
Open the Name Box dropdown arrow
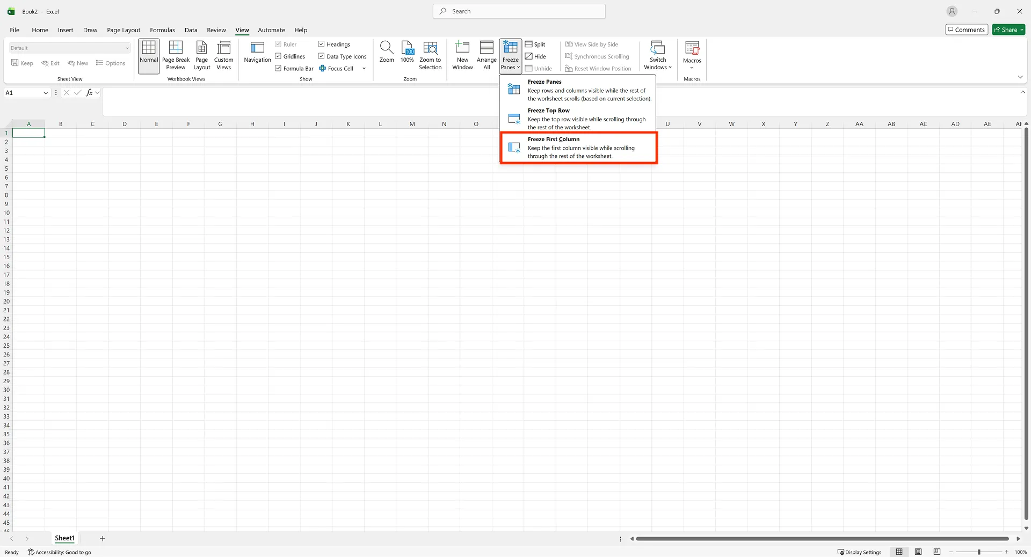46,92
